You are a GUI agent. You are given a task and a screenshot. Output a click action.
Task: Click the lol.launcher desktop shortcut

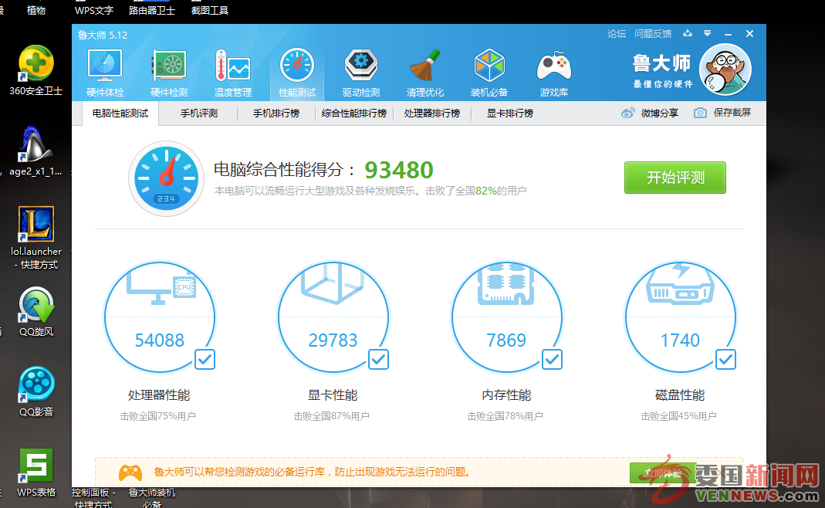36,238
